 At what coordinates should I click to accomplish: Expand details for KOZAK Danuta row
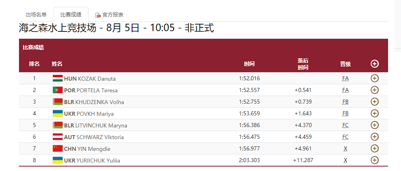(x=374, y=79)
